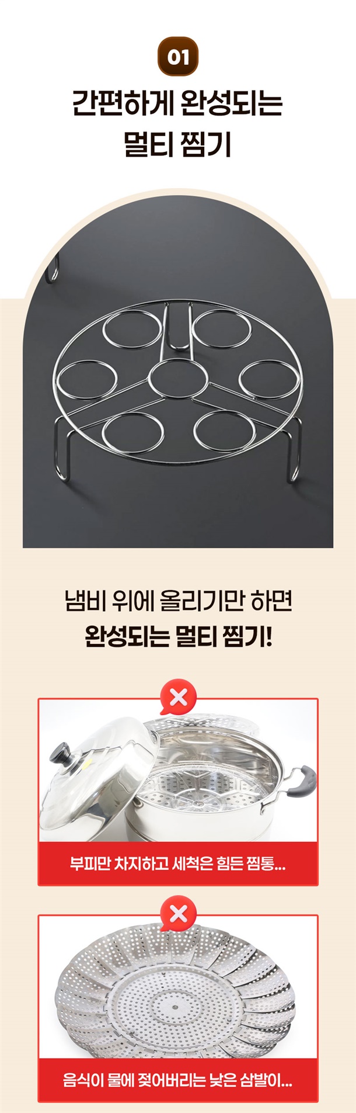This screenshot has height=1113, width=356.
Task: Click the bottom-left egg ring on rack
Action: point(132,432)
